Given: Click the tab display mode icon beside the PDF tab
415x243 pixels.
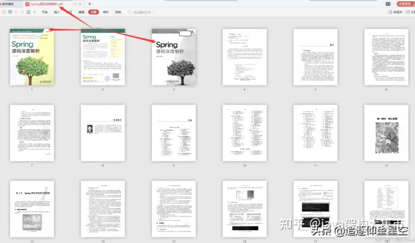Looking at the screenshot, I should click(x=75, y=4).
